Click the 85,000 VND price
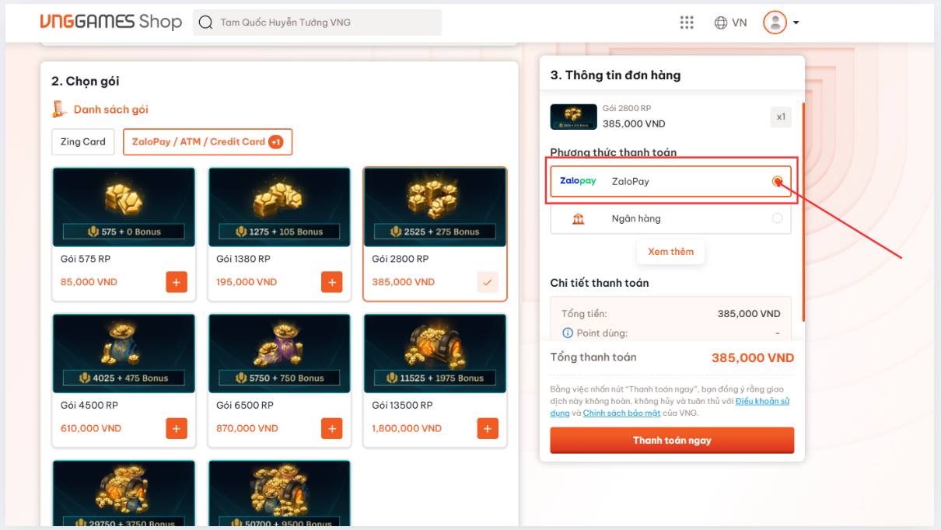This screenshot has width=941, height=530. [89, 282]
